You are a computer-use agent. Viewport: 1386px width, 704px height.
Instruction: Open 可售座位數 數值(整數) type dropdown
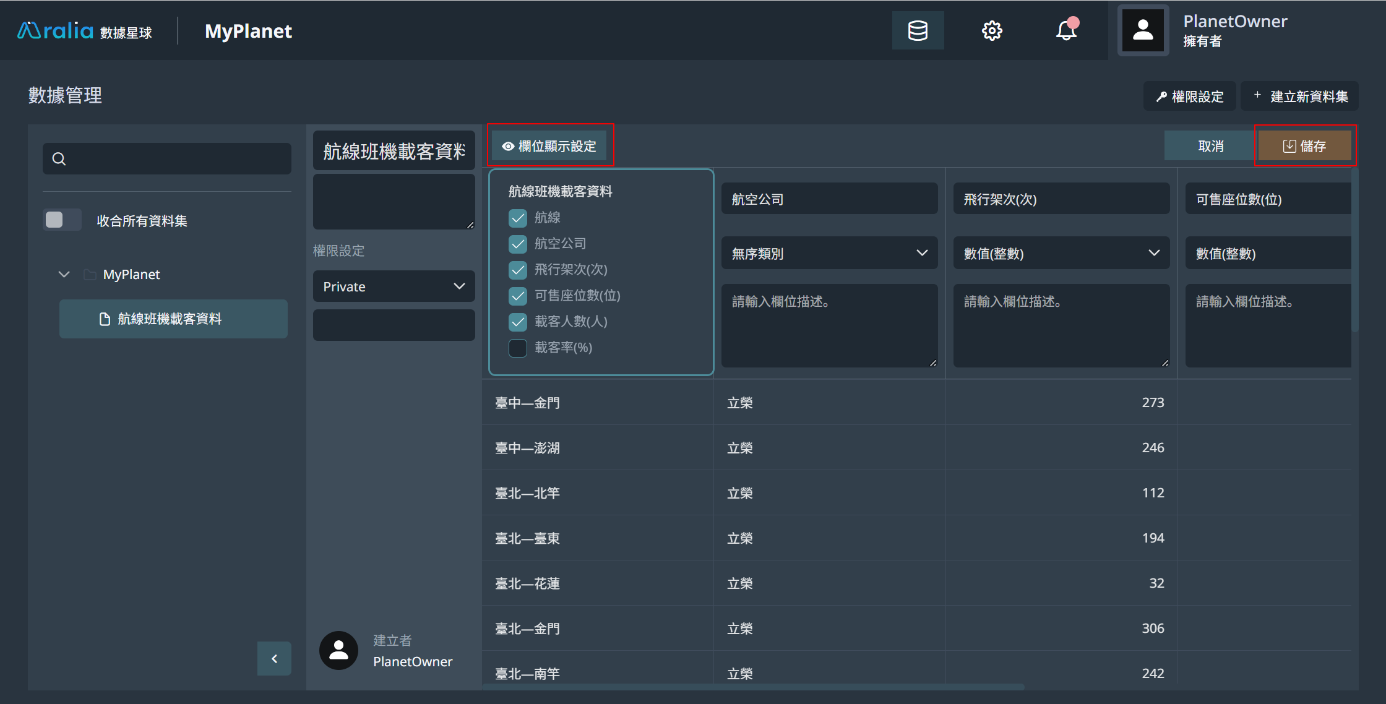(1268, 253)
